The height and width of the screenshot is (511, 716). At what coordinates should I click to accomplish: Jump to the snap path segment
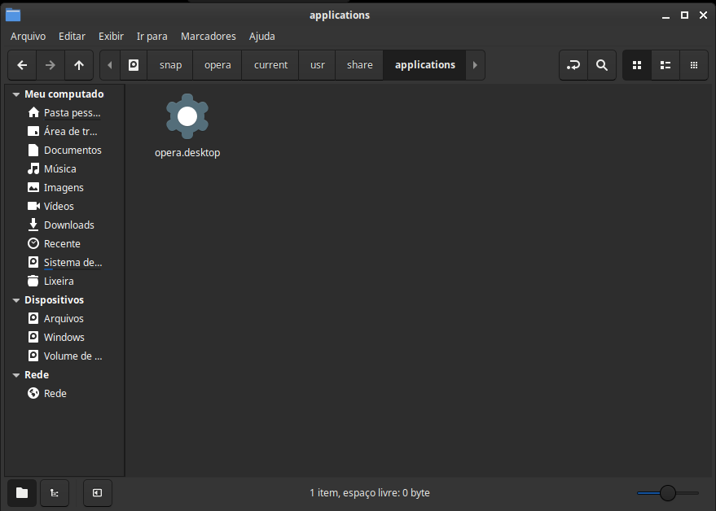(x=170, y=65)
